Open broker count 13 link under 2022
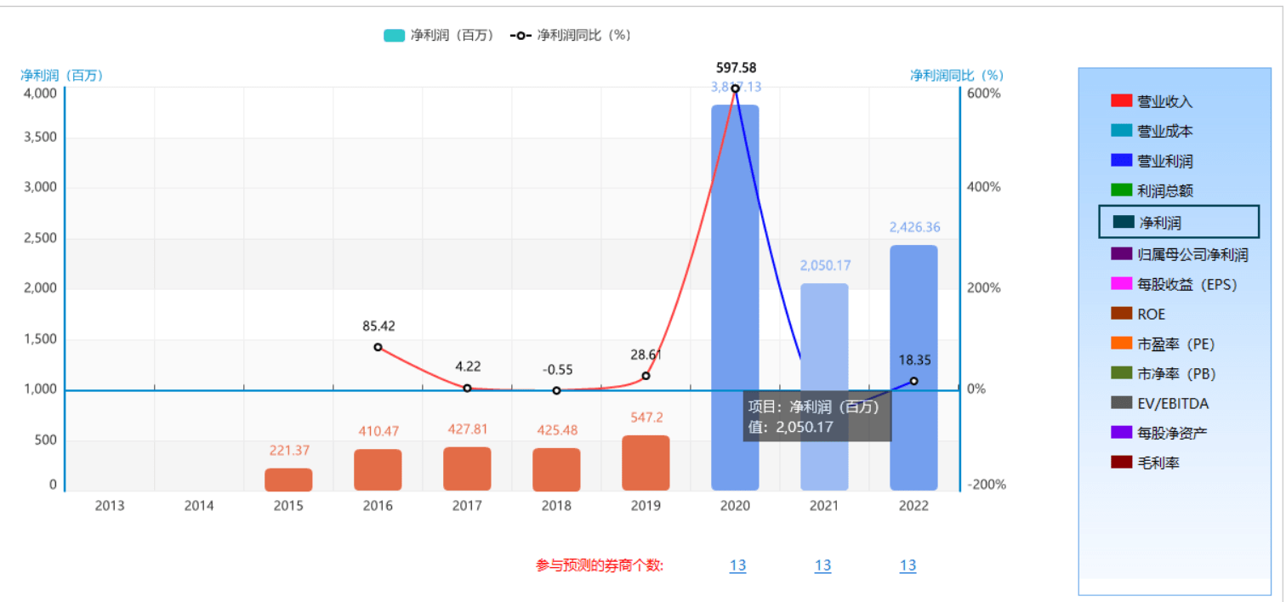Viewport: 1286px width, 602px height. [908, 565]
